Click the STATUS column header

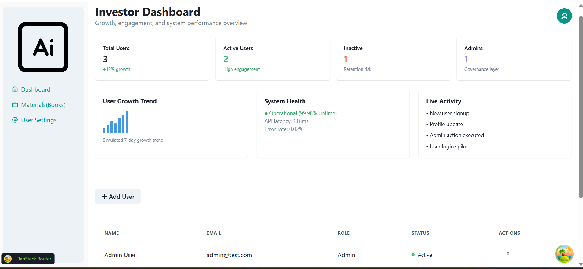(420, 233)
